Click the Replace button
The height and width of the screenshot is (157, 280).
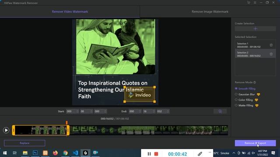(x=24, y=143)
